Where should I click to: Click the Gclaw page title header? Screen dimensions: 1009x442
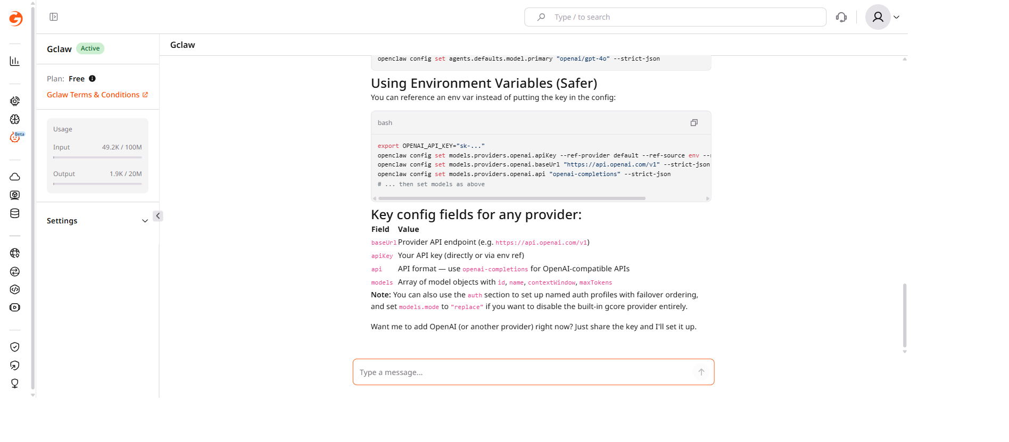point(183,45)
